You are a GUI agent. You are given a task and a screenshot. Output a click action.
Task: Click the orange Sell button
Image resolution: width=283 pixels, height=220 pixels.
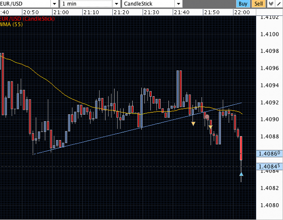click(259, 4)
